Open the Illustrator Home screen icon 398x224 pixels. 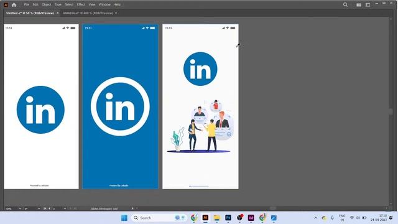(14, 4)
